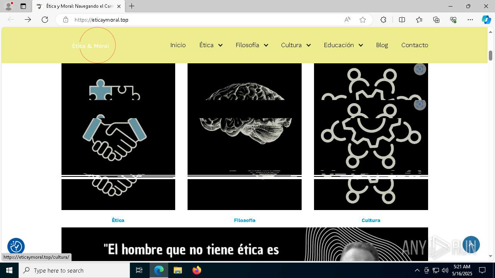Open the volume tray icon
Image resolution: width=495 pixels, height=278 pixels.
coord(445,270)
